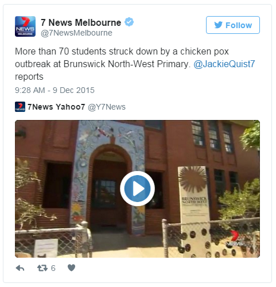
Task: Open the 7News Yahoo7 account name
Action: tap(56, 107)
